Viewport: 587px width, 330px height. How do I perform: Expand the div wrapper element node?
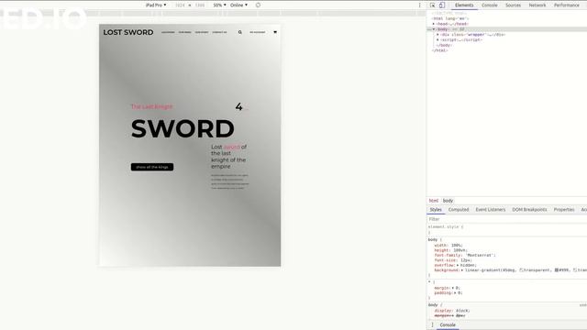(x=437, y=35)
